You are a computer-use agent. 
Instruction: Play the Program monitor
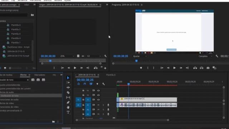click(174, 68)
